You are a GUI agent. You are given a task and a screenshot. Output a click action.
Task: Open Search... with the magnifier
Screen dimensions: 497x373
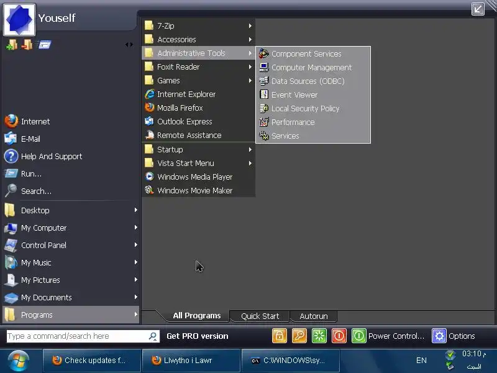pyautogui.click(x=28, y=191)
